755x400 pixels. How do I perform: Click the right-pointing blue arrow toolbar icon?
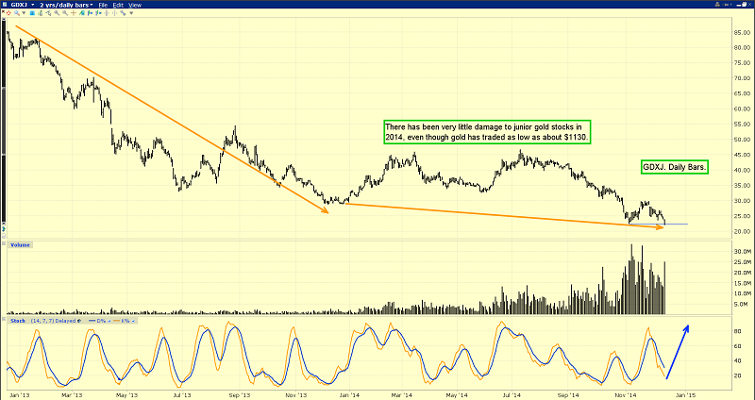click(x=98, y=13)
